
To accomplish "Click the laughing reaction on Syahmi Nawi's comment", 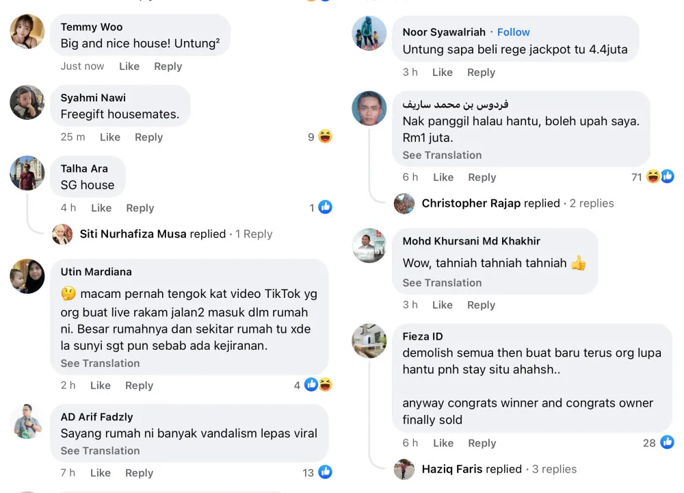I will pos(325,137).
